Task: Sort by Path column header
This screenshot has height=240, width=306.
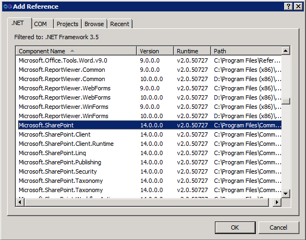Action: 247,51
